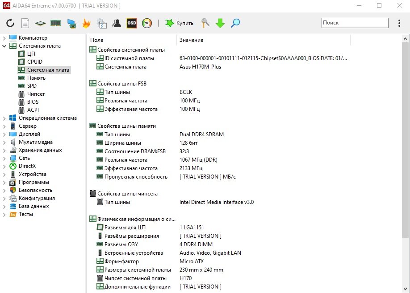Expand the Дисплей tree node
410x293 pixels.
click(4, 134)
